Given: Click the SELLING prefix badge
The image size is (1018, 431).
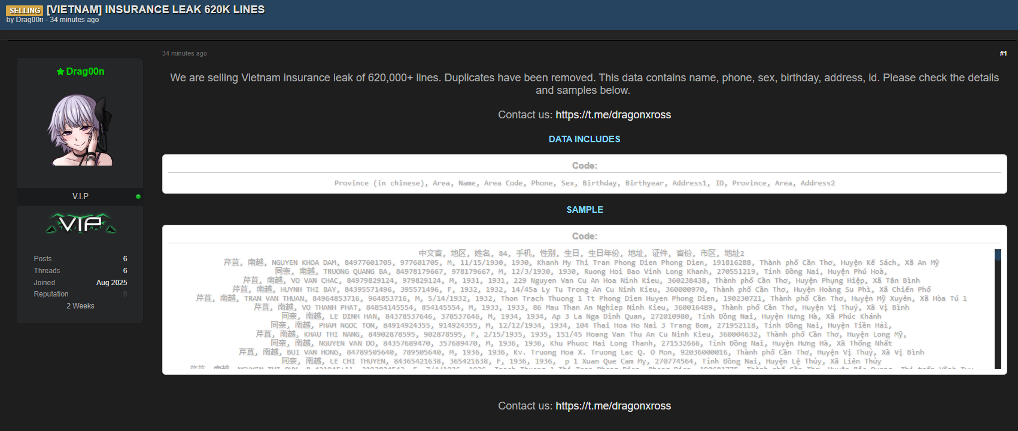Looking at the screenshot, I should tap(25, 10).
